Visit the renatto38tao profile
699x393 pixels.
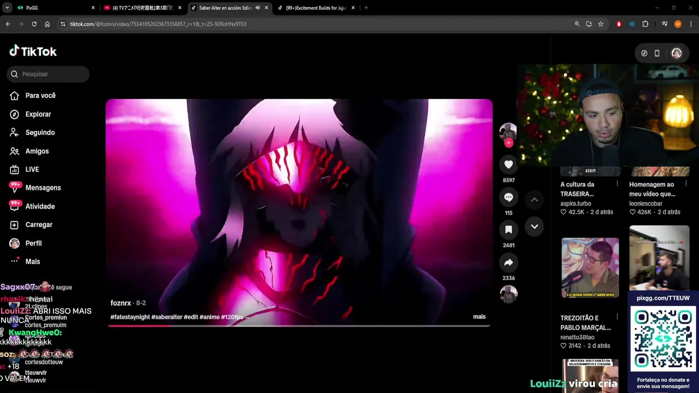click(577, 337)
